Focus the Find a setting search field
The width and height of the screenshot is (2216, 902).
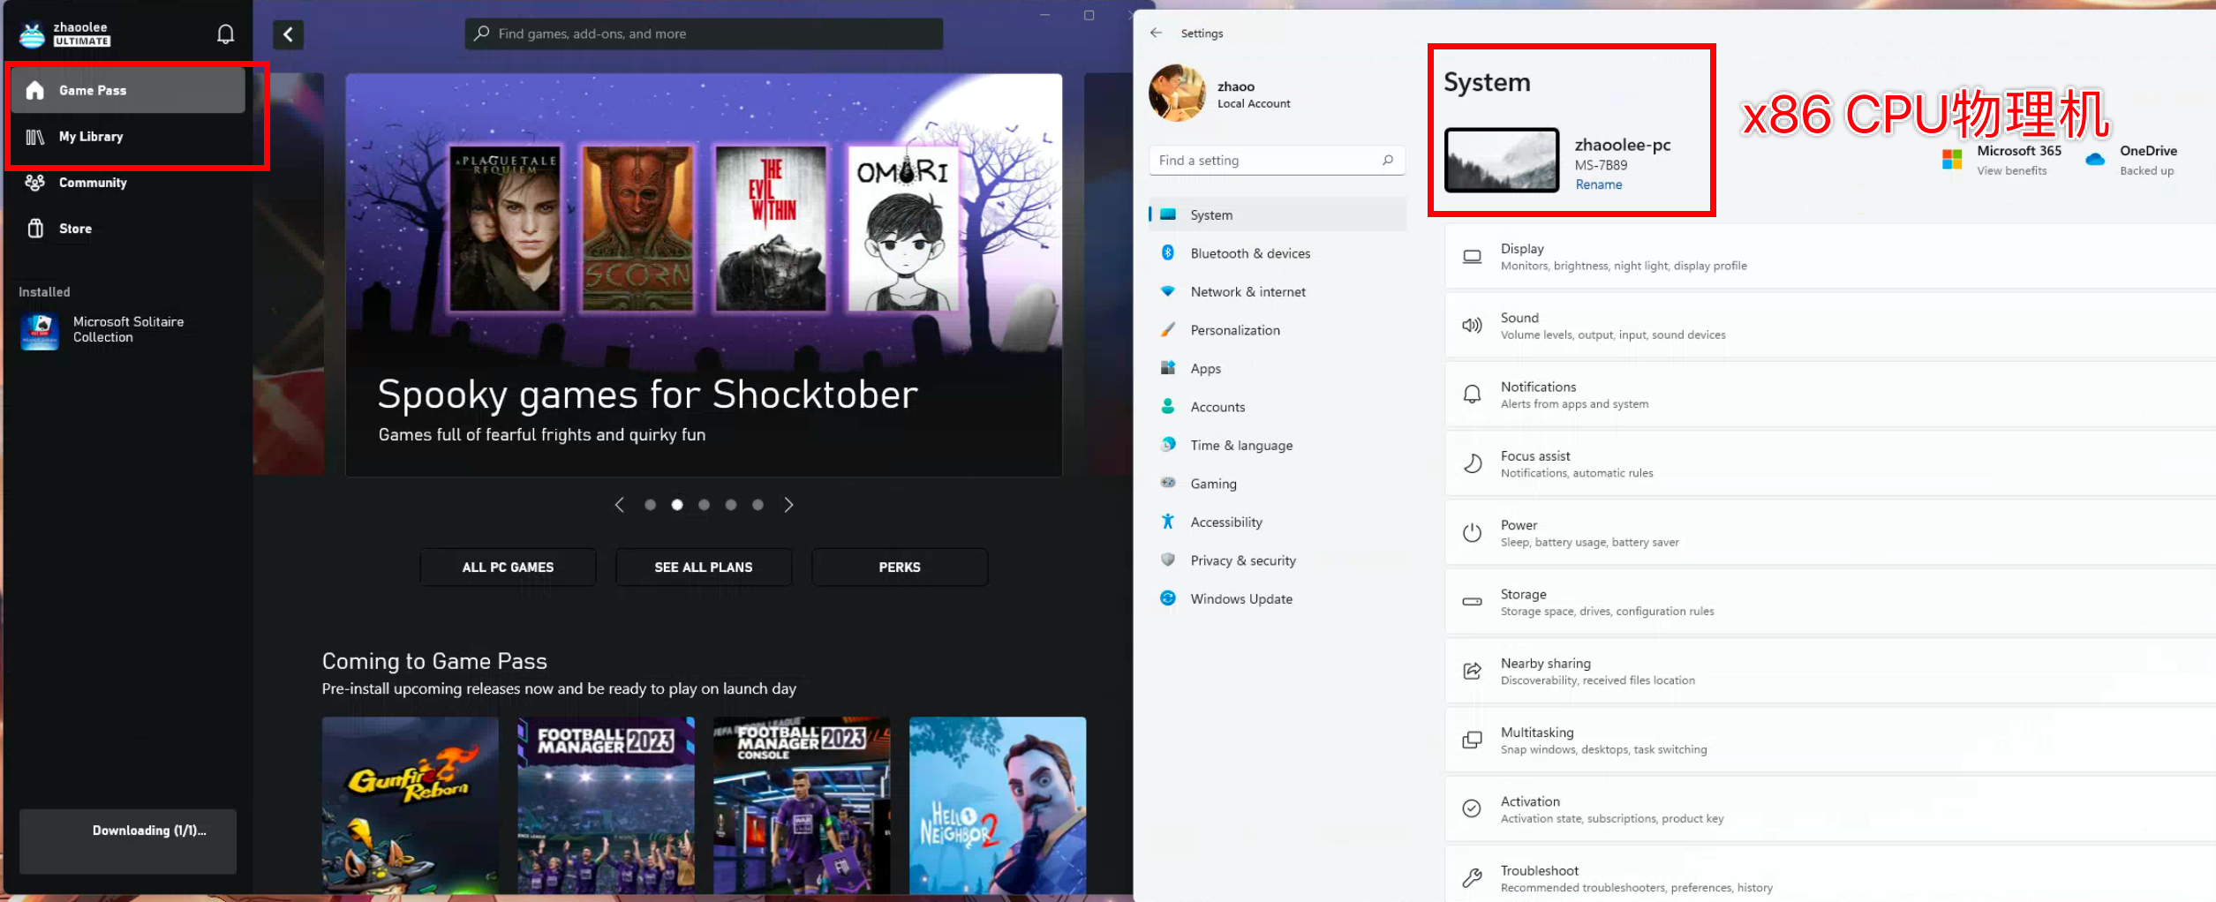click(1277, 160)
